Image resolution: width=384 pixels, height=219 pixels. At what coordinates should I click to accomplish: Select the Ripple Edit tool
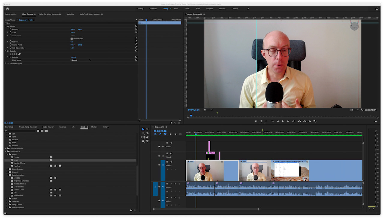[x=143, y=133]
